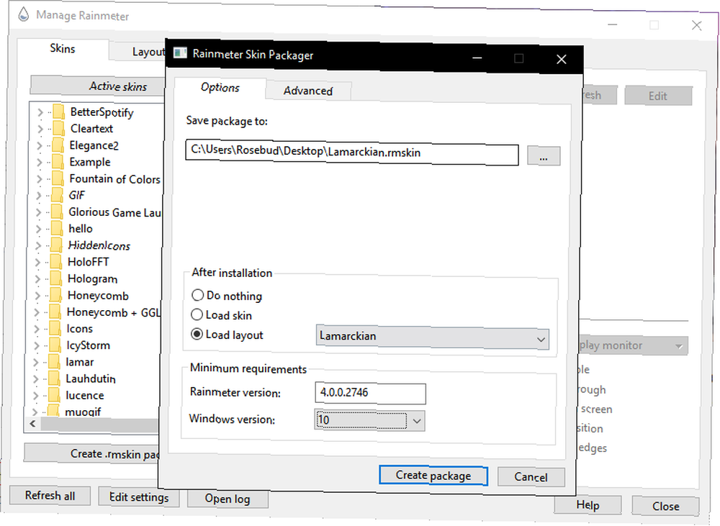Click the Honeycomb + GGL folder icon
720x526 pixels.
55,312
